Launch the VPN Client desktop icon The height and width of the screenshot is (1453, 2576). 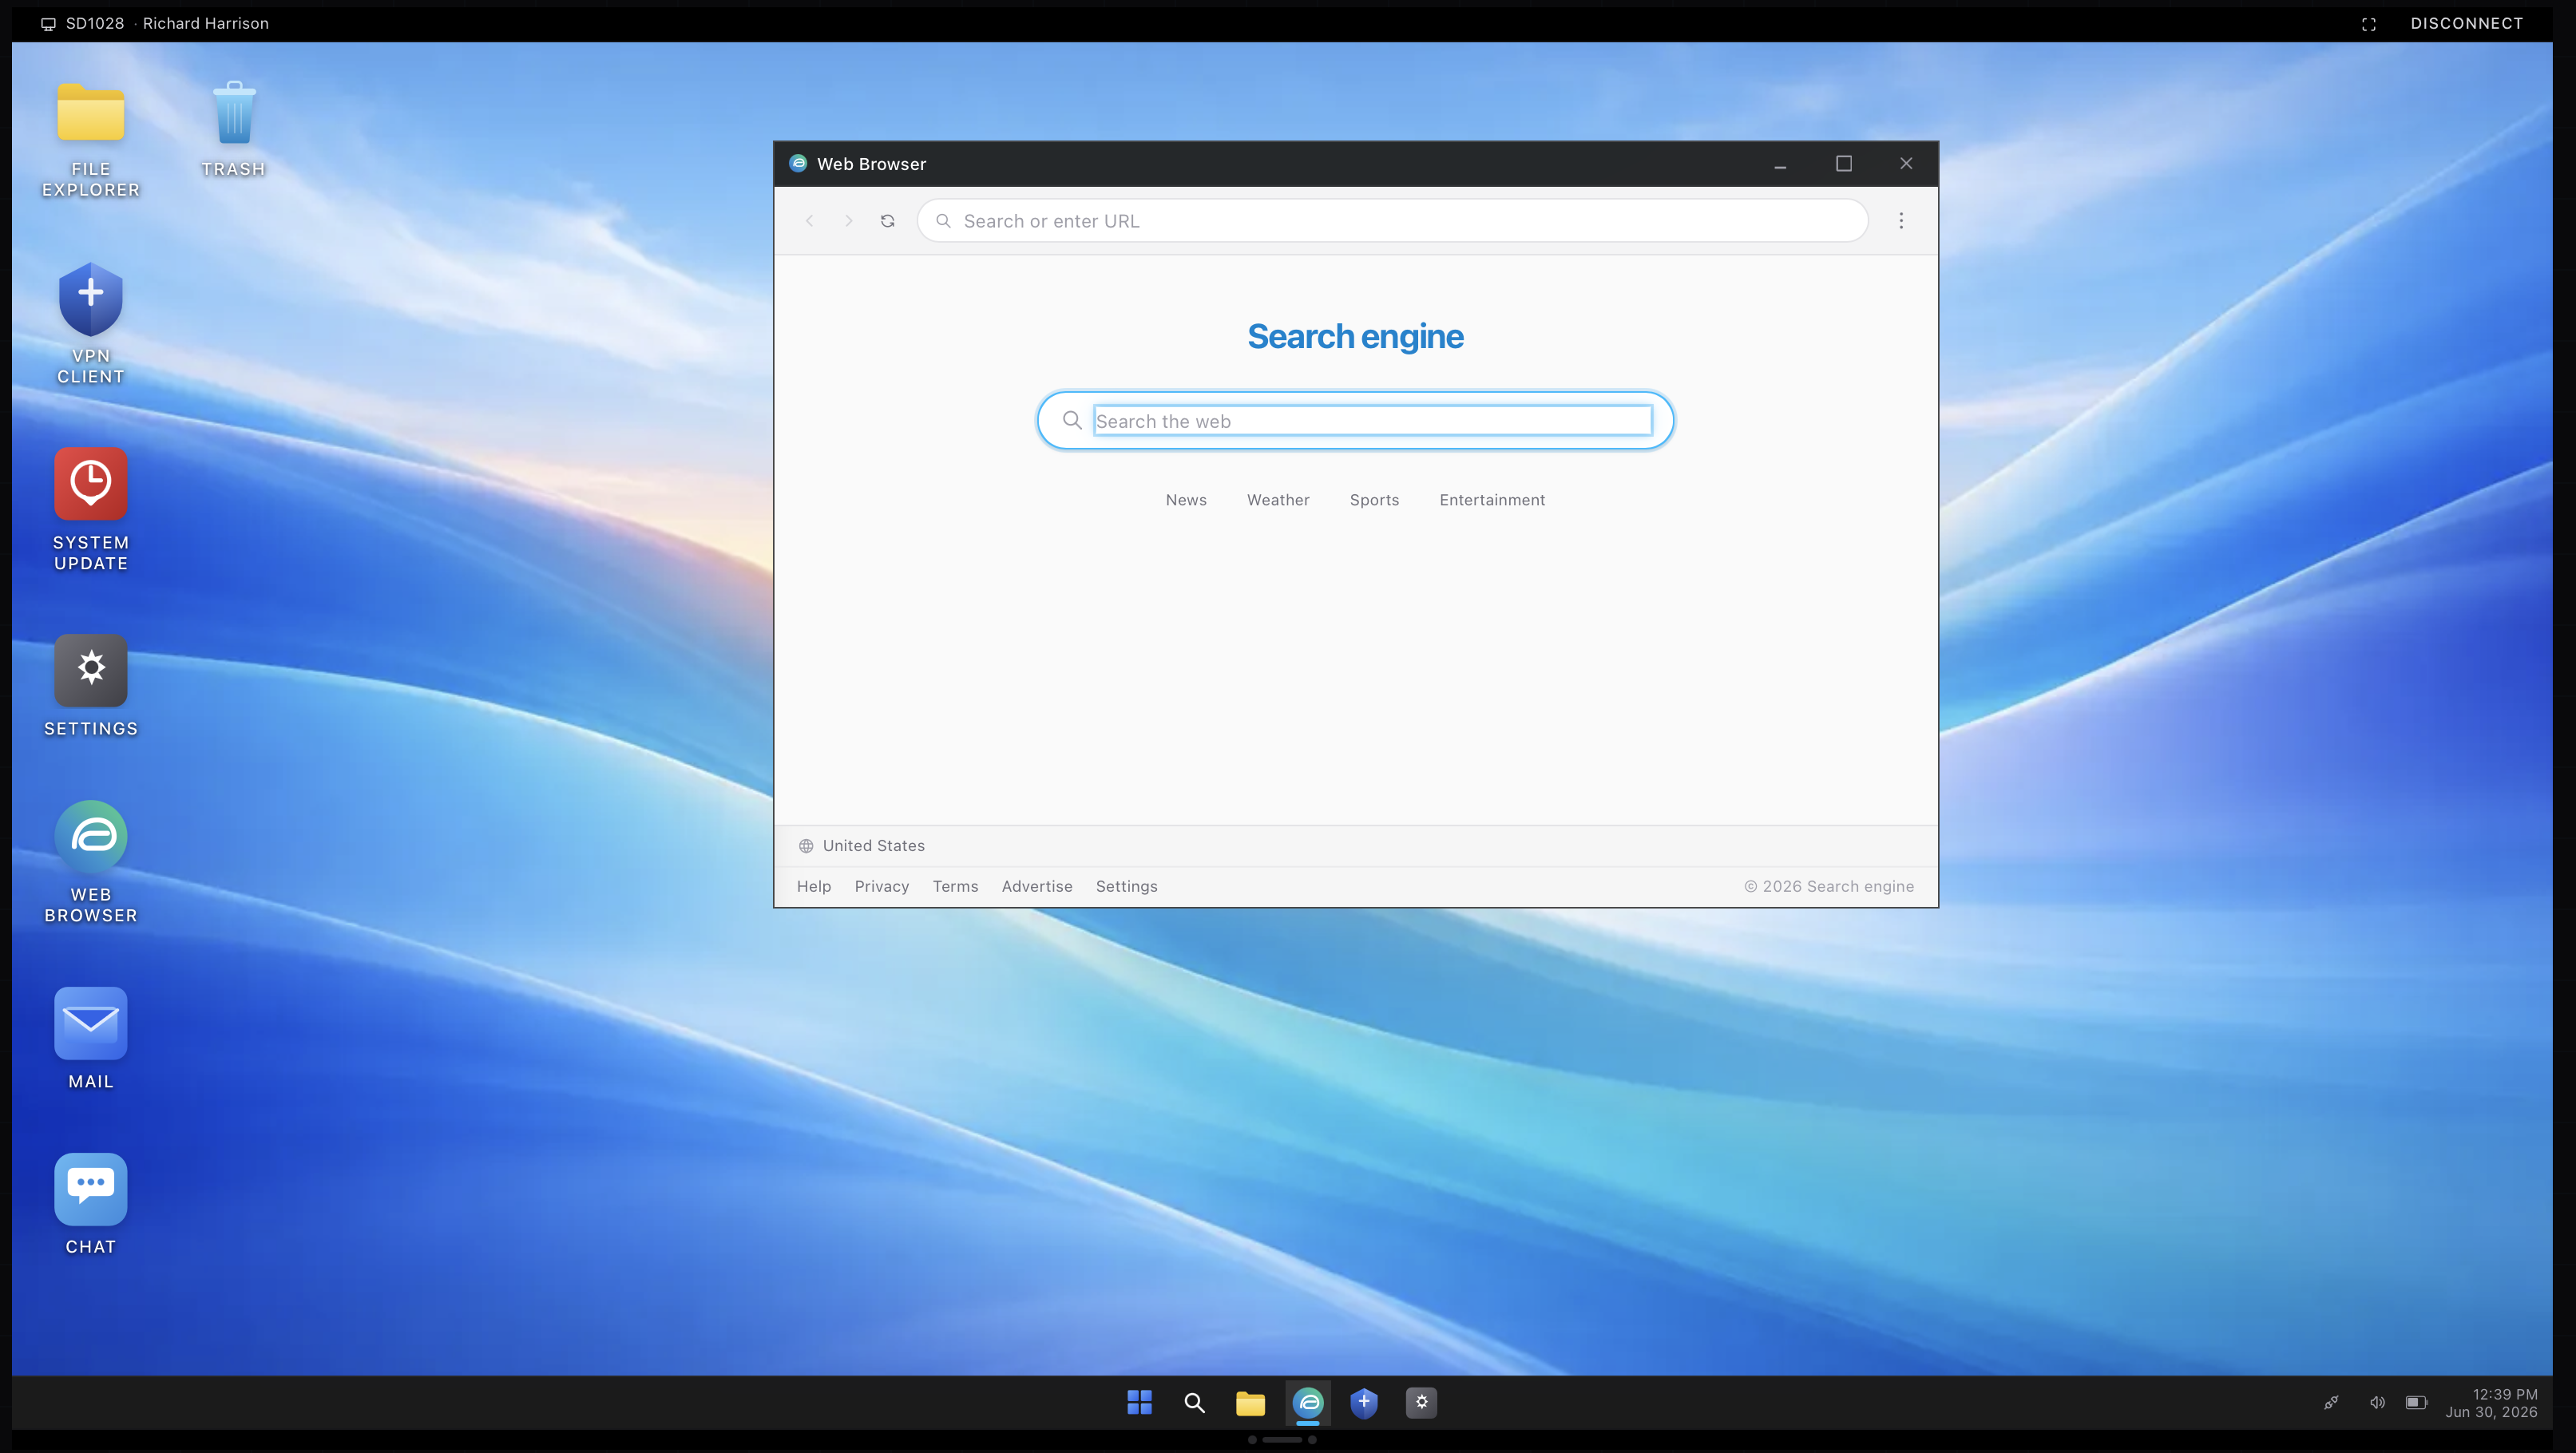click(91, 324)
